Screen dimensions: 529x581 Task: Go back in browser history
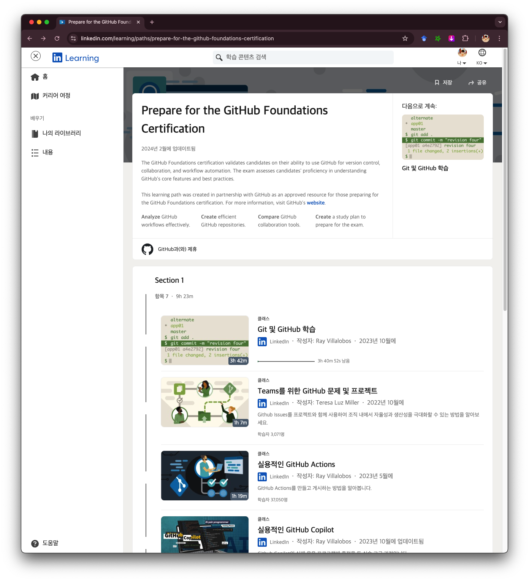(30, 38)
